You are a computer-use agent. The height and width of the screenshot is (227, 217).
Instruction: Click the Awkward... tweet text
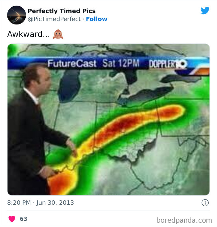pyautogui.click(x=29, y=34)
